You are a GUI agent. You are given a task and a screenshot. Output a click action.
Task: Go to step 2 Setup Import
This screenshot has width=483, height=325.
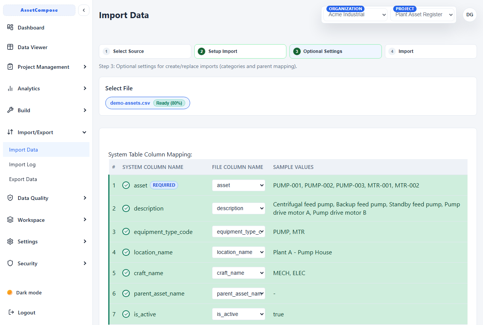point(240,51)
